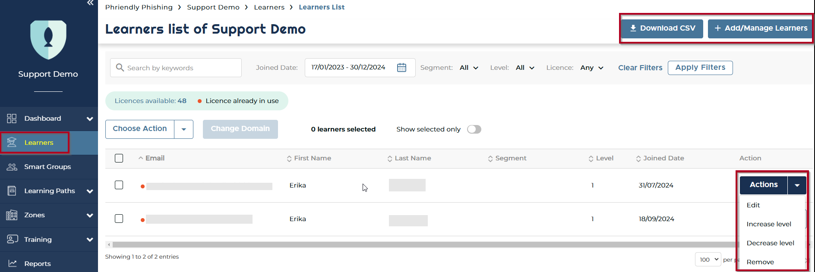The width and height of the screenshot is (815, 272).
Task: Click the Choose Action button
Action: coord(140,129)
